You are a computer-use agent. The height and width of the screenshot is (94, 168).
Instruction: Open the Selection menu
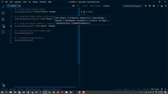[x=18, y=2]
